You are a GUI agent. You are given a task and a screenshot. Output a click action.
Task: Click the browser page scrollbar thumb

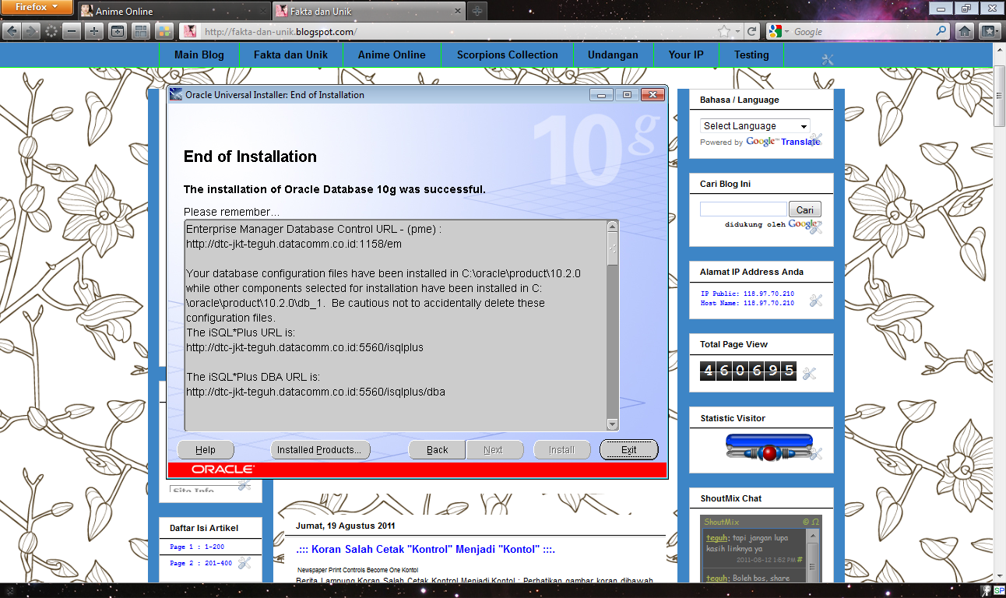[x=999, y=95]
